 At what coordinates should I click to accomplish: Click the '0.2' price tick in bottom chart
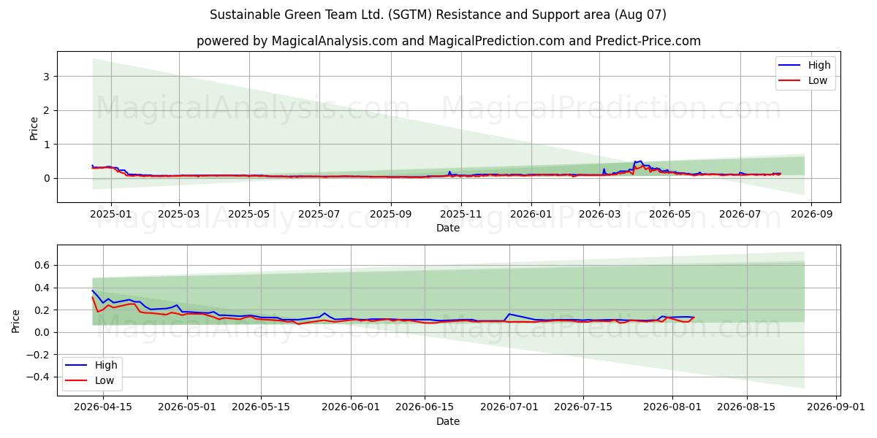[41, 310]
